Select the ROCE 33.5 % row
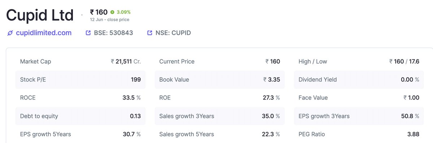This screenshot has height=143, width=433. [80, 98]
